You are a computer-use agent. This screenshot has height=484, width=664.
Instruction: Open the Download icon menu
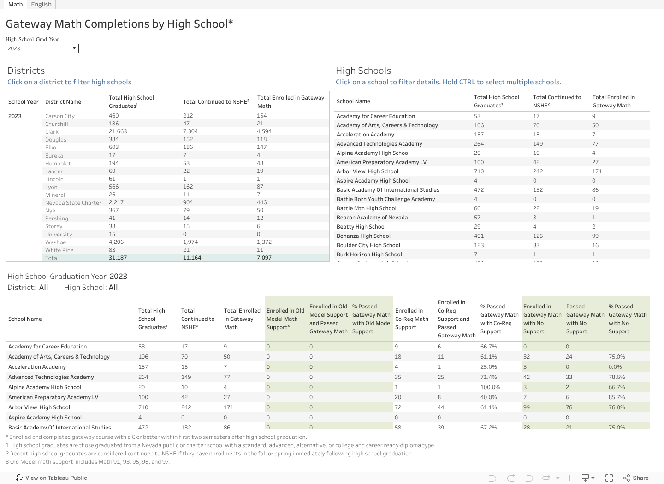[587, 478]
